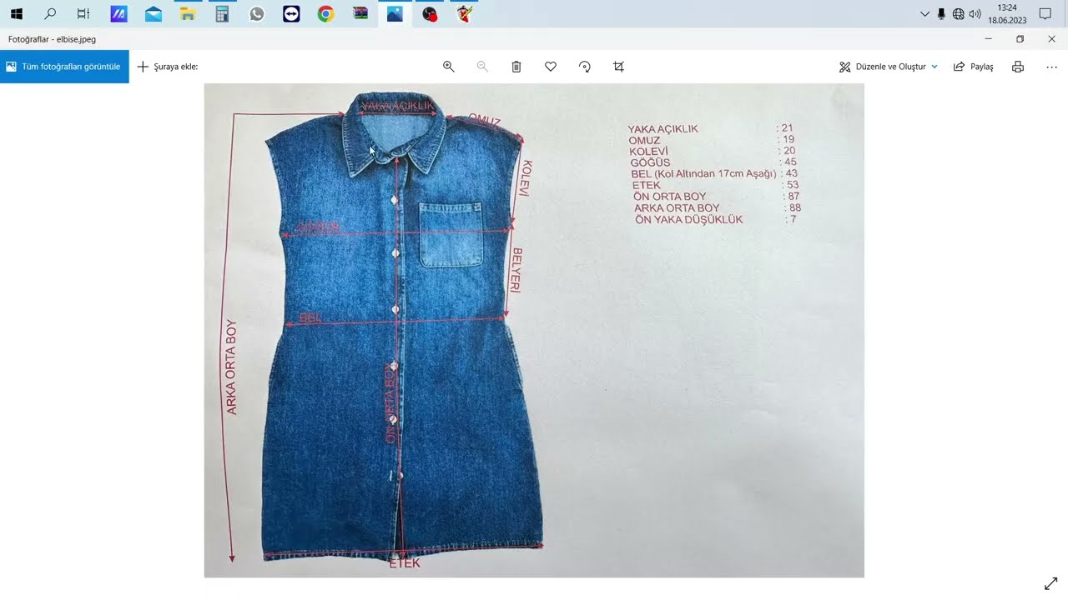Open WhatsApp from the taskbar
This screenshot has width=1068, height=600.
click(256, 13)
